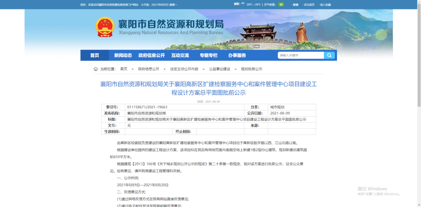
Task: Go to 规划批前公示 breadcrumb link
Action: (251, 69)
